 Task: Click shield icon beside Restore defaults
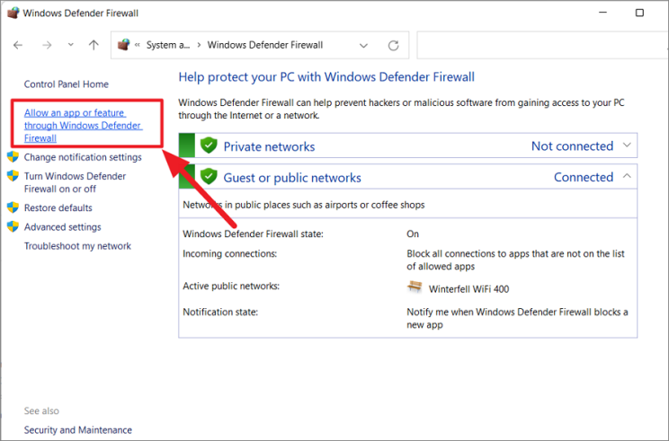(13, 207)
